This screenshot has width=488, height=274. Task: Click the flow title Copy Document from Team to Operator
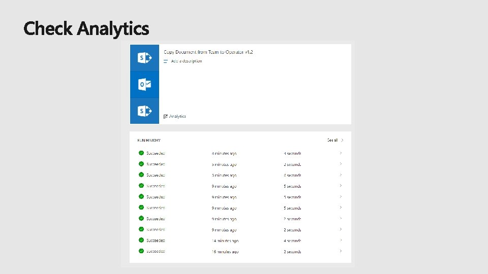click(x=208, y=52)
